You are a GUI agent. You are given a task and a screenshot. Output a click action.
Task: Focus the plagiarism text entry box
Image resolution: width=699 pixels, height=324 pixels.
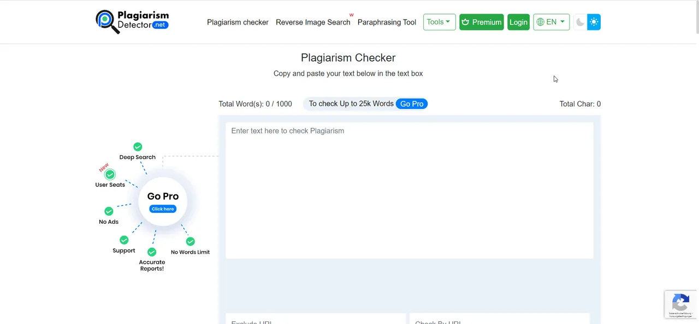(409, 190)
